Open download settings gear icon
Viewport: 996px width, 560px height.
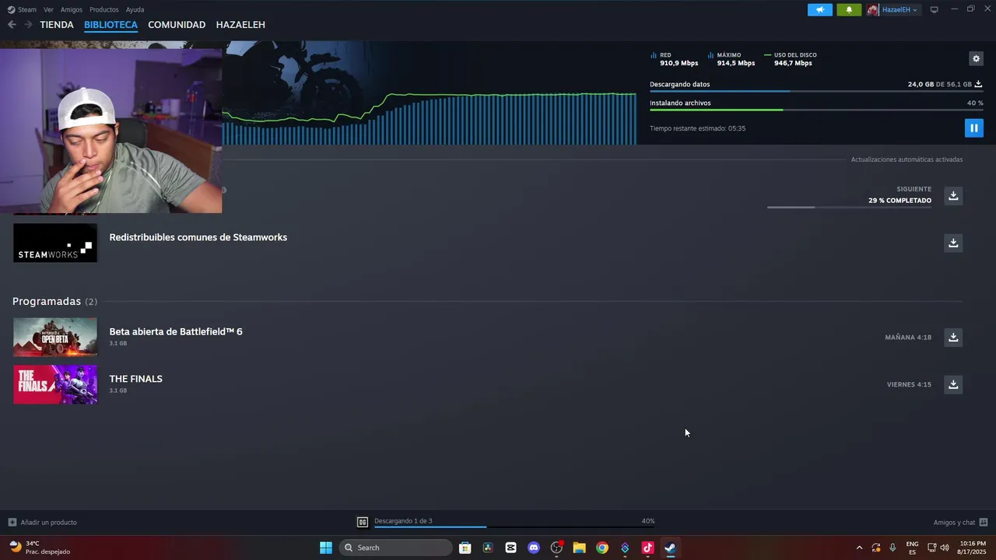tap(976, 58)
